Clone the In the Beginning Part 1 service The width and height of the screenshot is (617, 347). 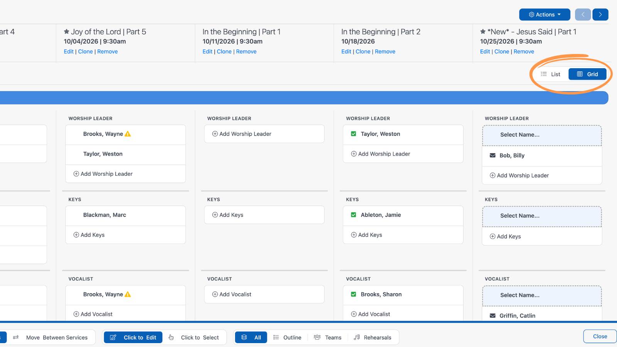(224, 51)
